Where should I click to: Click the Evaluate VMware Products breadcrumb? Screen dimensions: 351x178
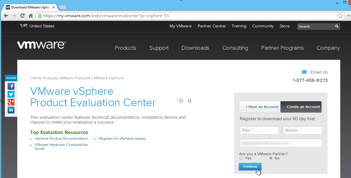(x=67, y=78)
